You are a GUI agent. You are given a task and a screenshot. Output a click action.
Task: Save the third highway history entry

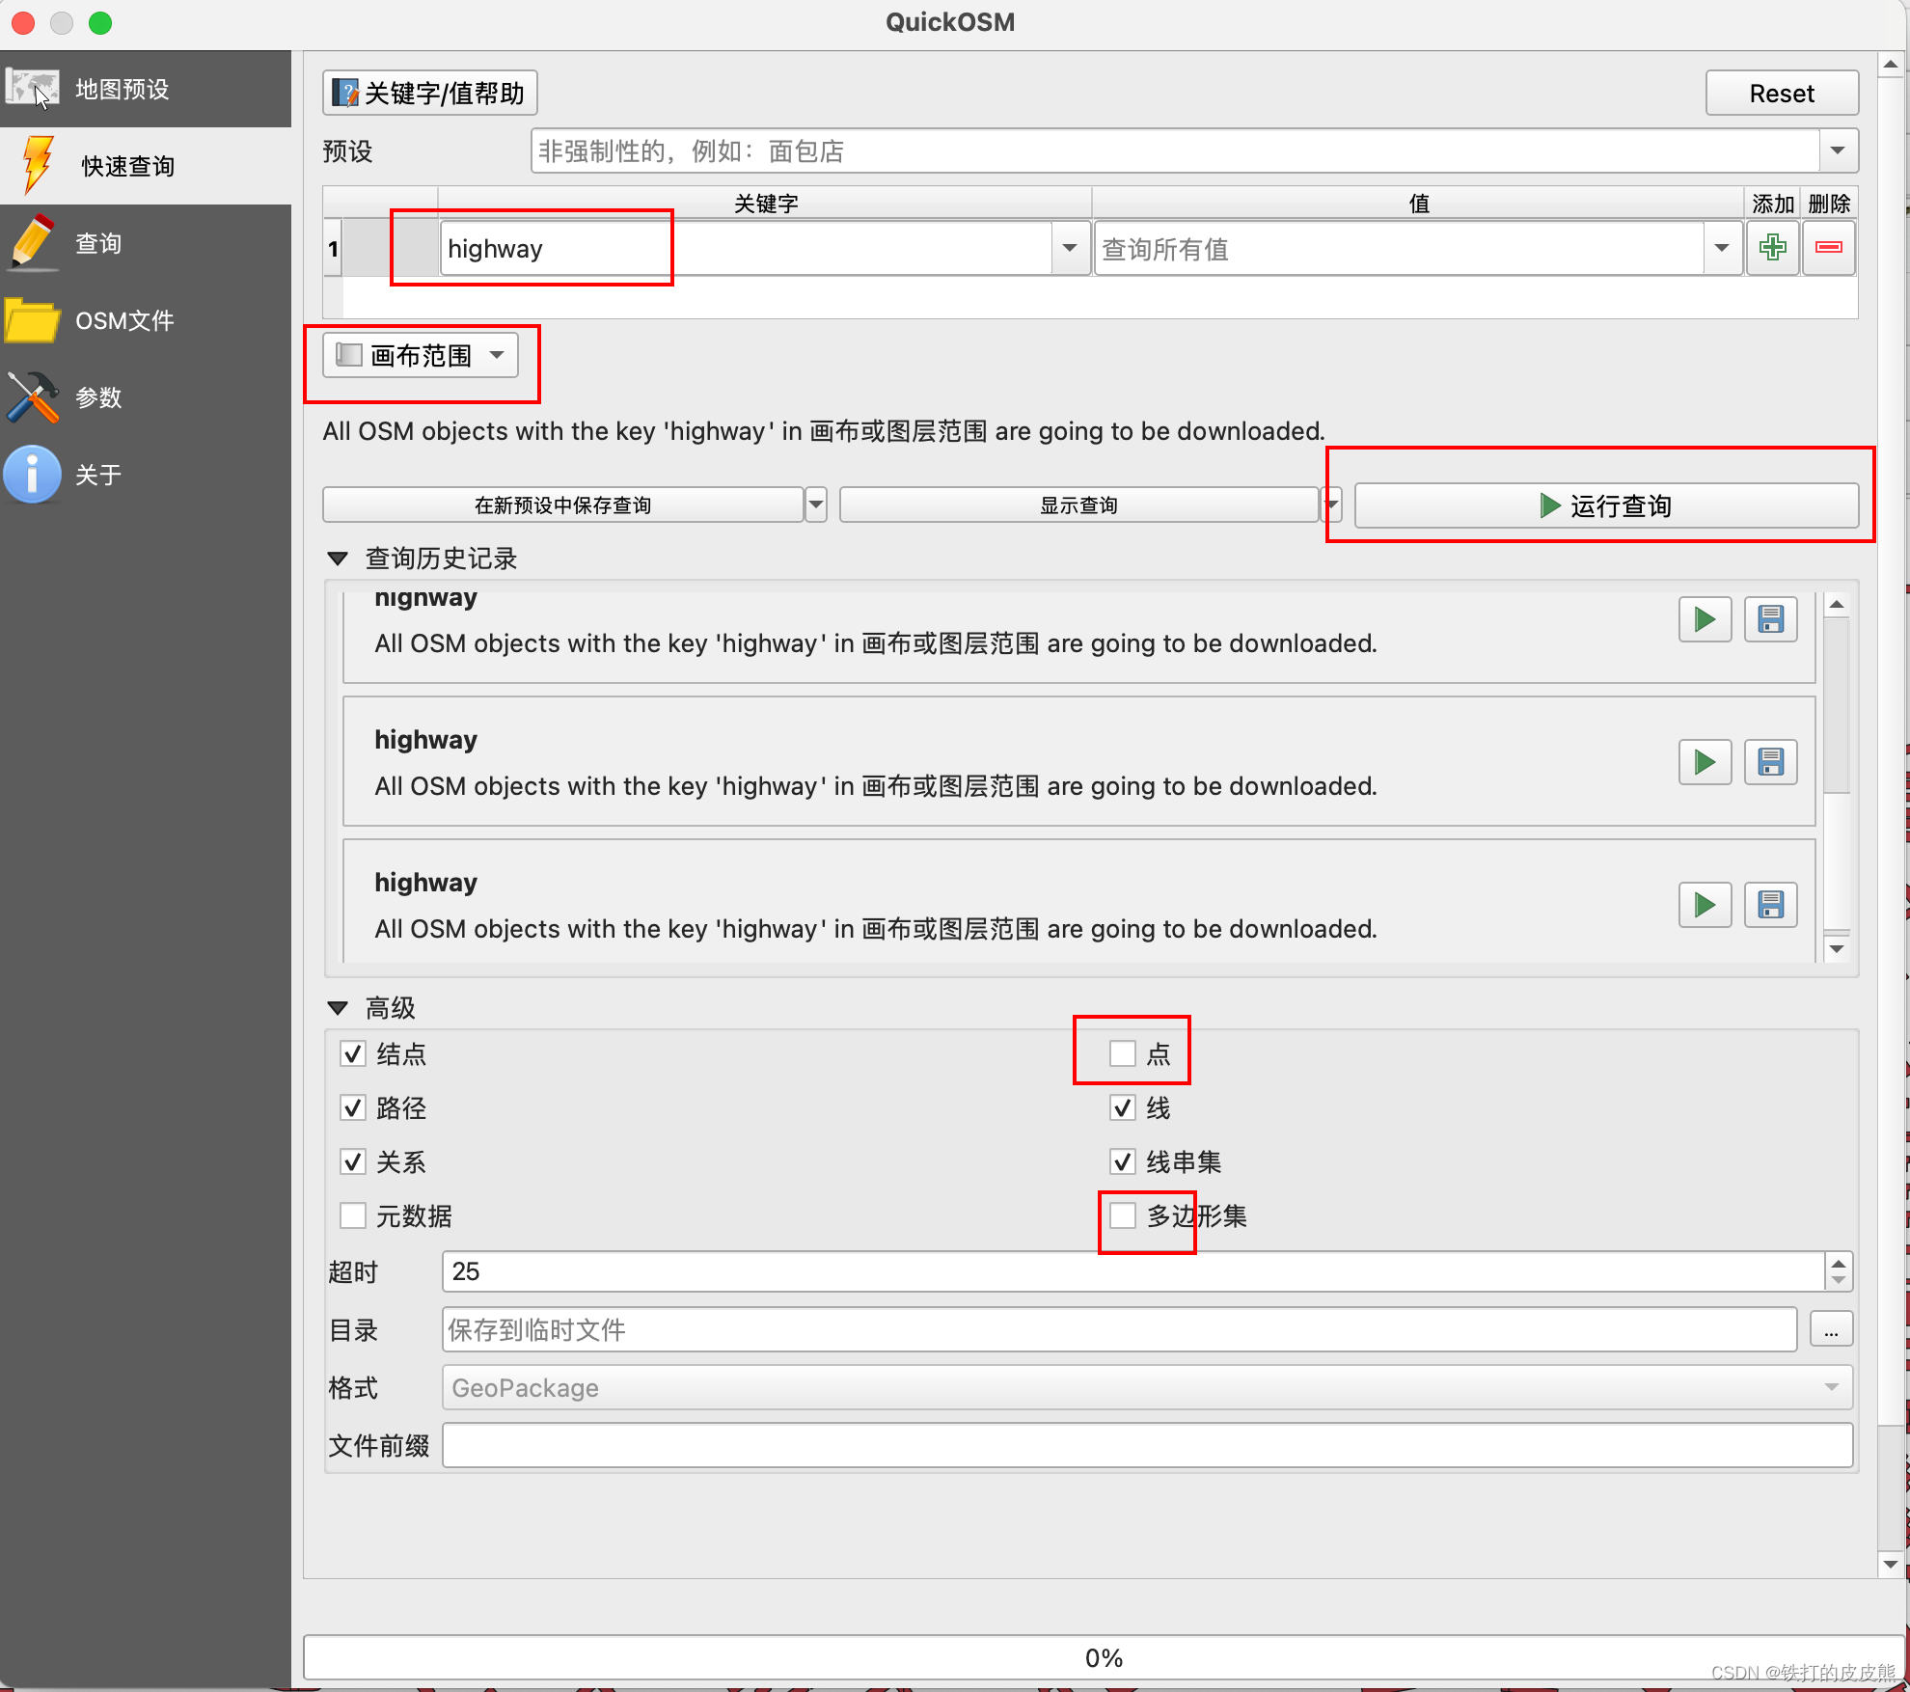(x=1770, y=905)
